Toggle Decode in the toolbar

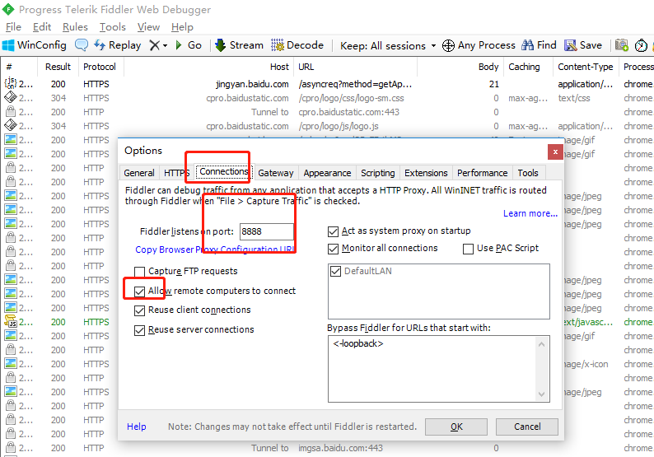(x=297, y=45)
